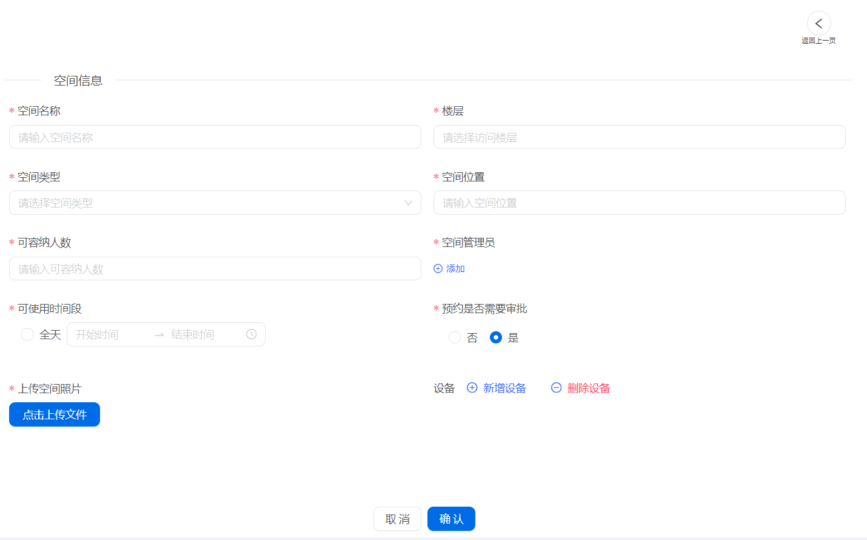867x540 pixels.
Task: Click the 添加 administrator link
Action: 455,269
